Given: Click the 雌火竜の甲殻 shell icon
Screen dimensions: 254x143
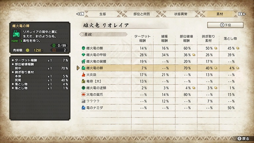Looking at the screenshot, I should [83, 55].
